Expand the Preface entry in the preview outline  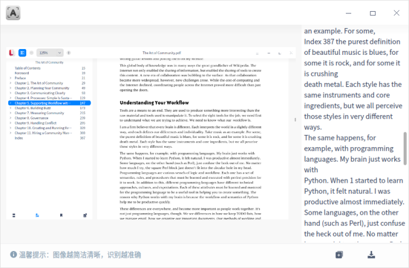(11, 78)
